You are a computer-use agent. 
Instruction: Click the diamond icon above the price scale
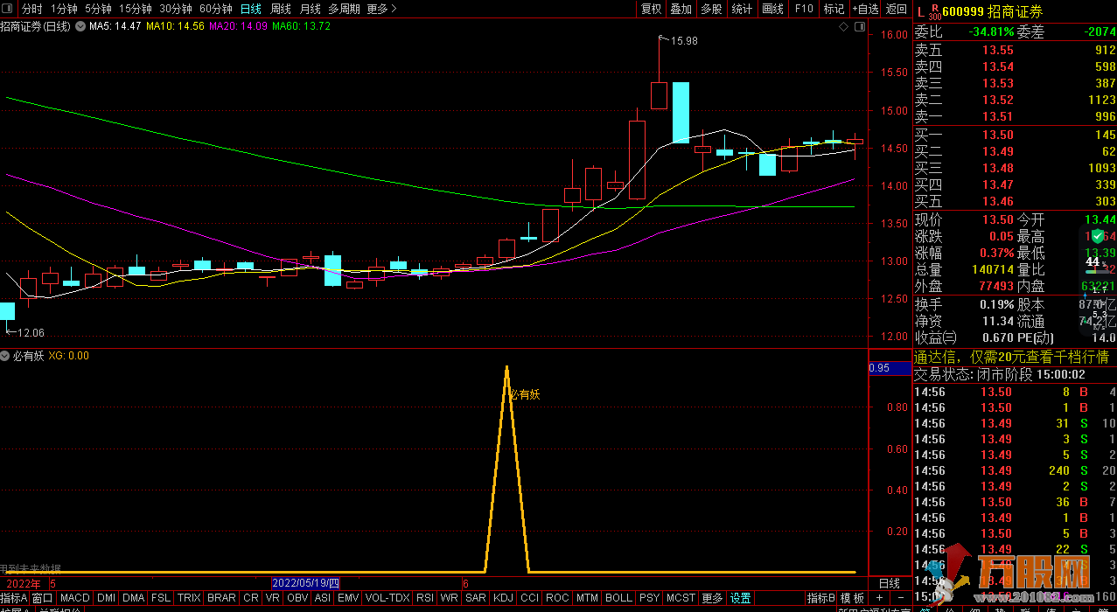[843, 27]
